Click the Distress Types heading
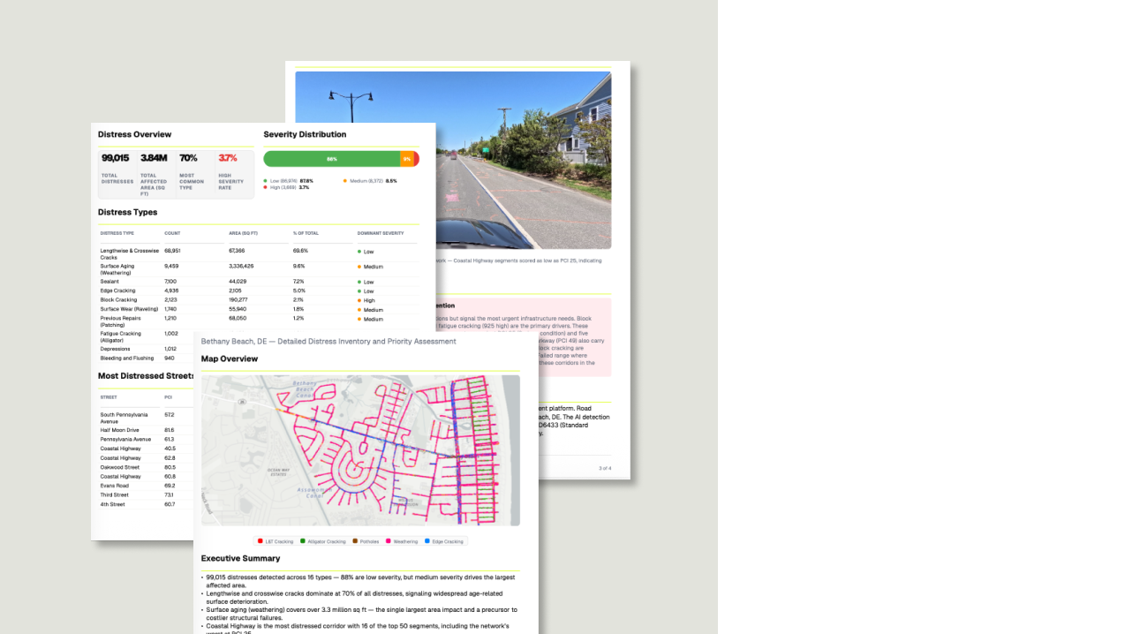This screenshot has height=634, width=1140. [x=127, y=212]
